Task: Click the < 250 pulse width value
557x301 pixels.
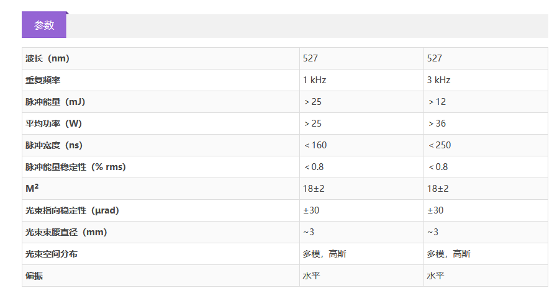Action: pos(440,145)
